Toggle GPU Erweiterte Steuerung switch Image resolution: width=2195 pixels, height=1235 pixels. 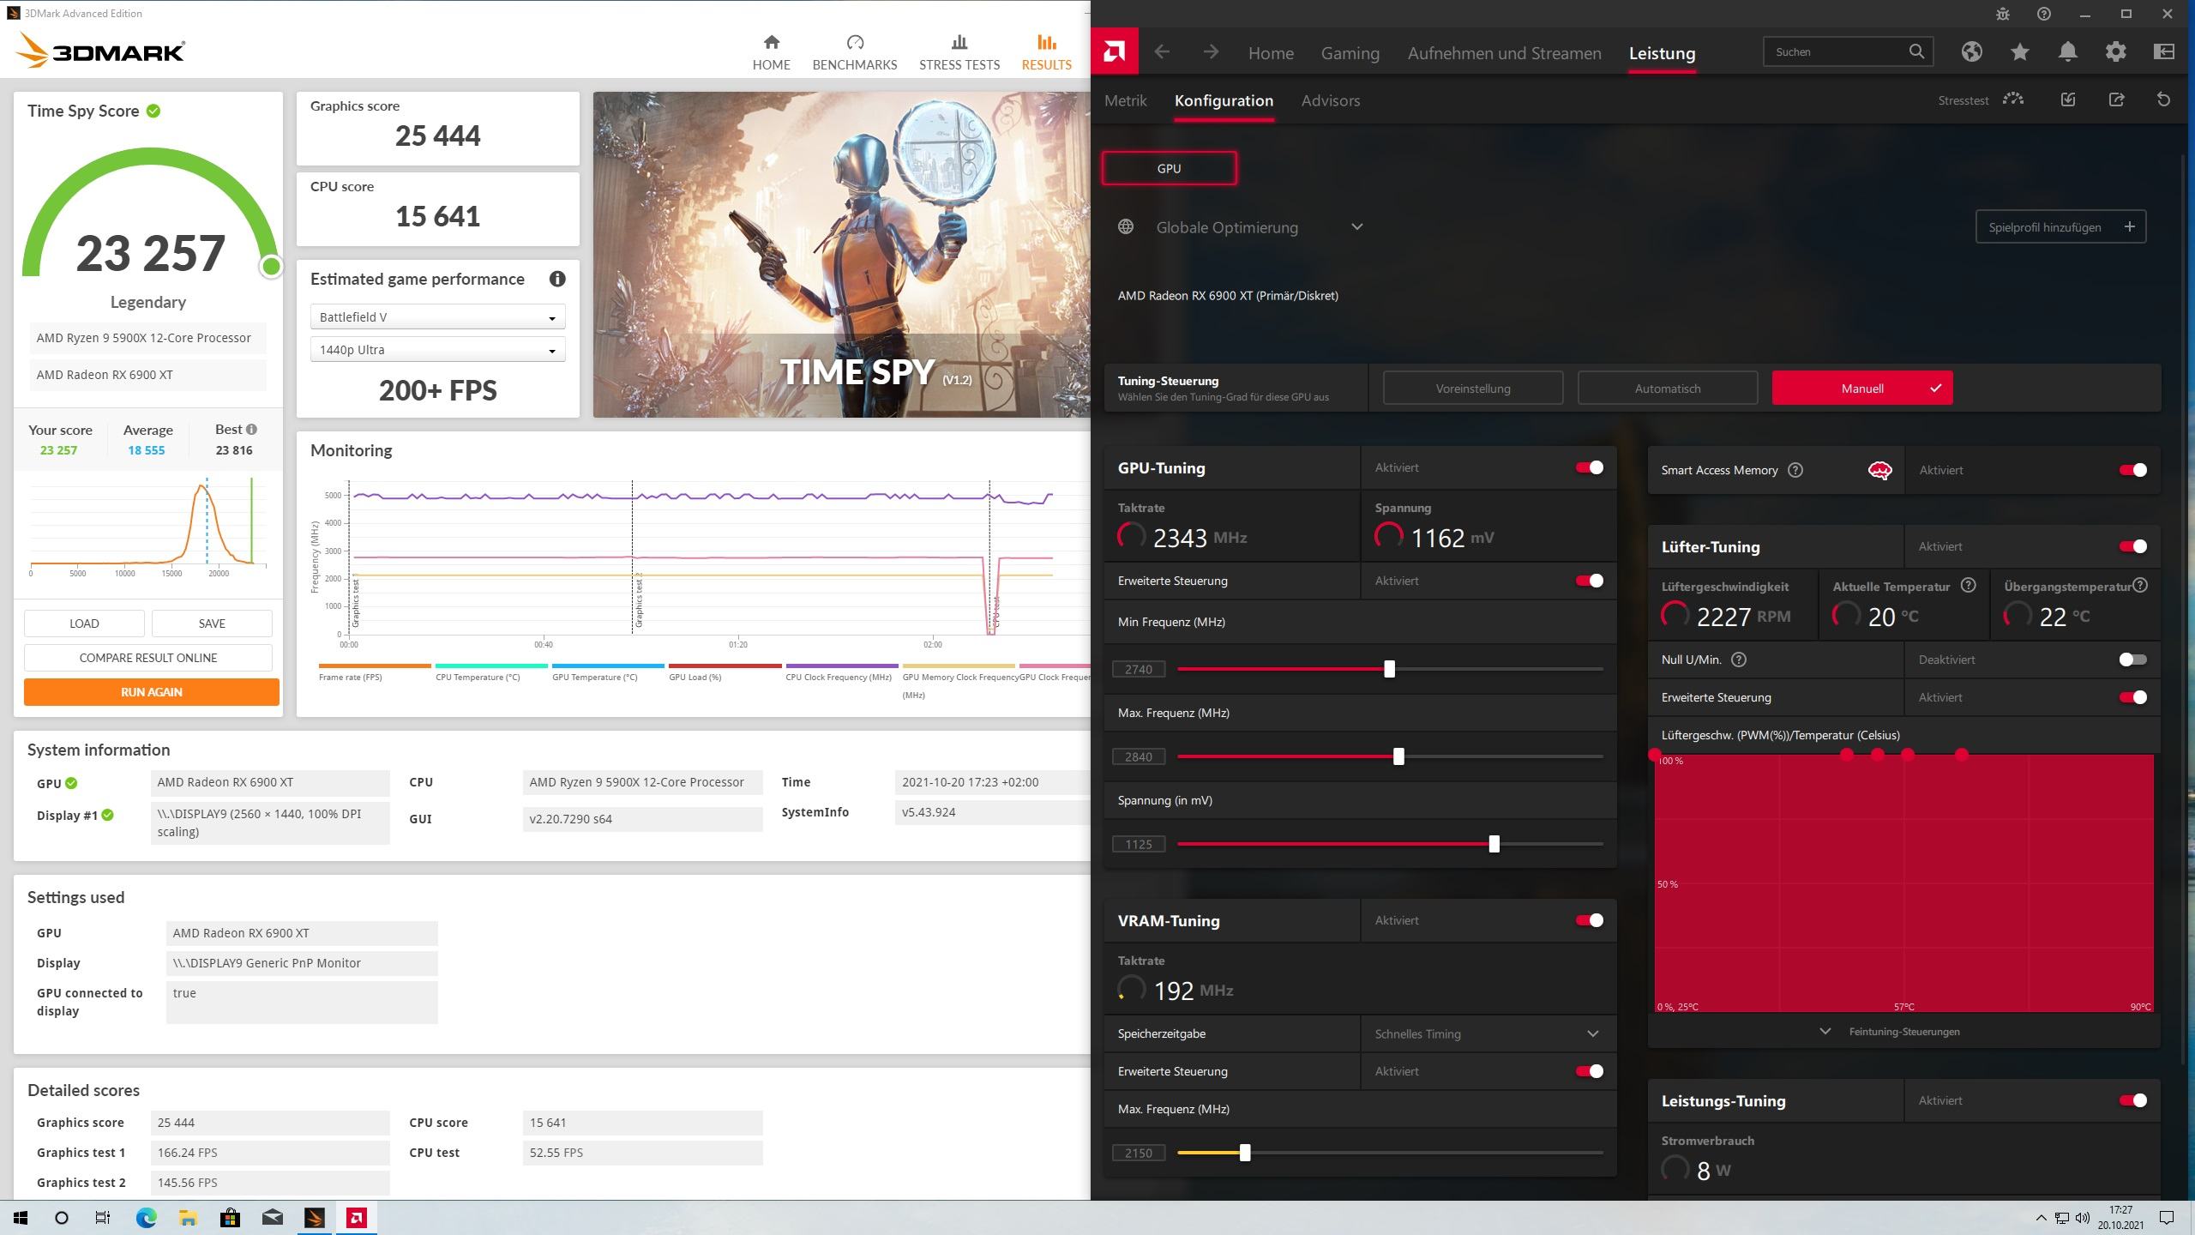coord(1589,581)
